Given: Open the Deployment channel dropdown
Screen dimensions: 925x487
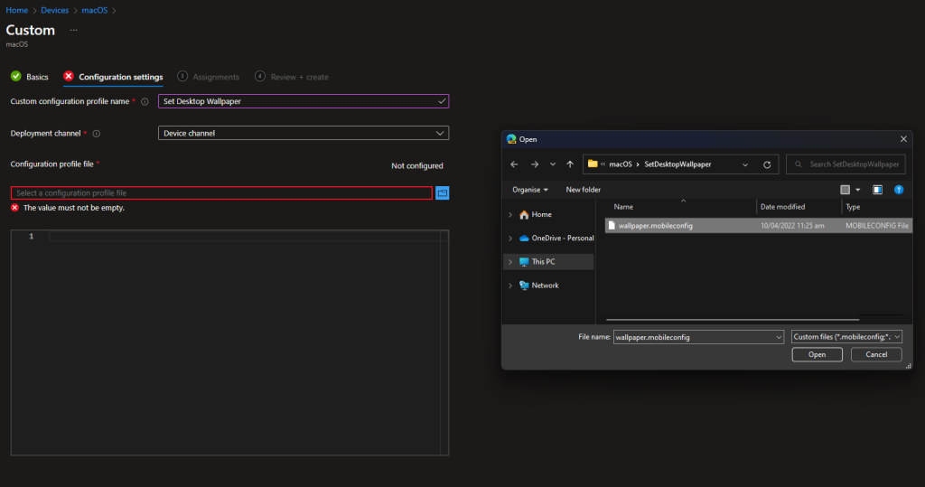Looking at the screenshot, I should [x=304, y=133].
